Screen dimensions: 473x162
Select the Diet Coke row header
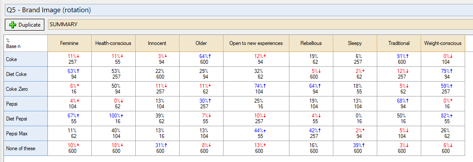pyautogui.click(x=26, y=74)
